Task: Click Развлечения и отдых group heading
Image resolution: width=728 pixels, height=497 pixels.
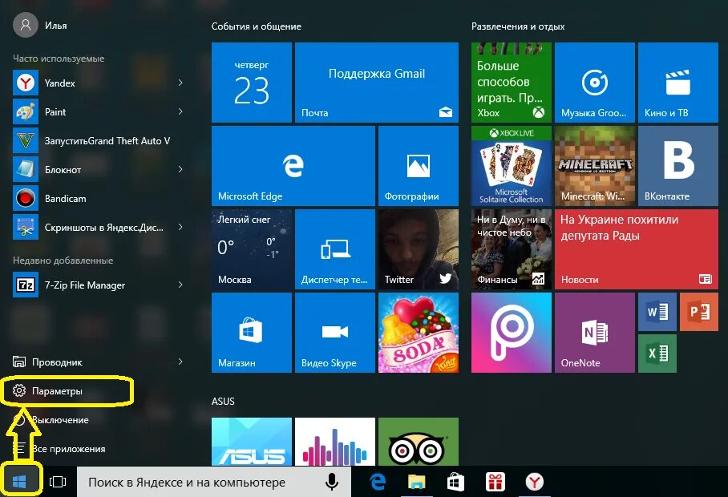Action: (518, 26)
